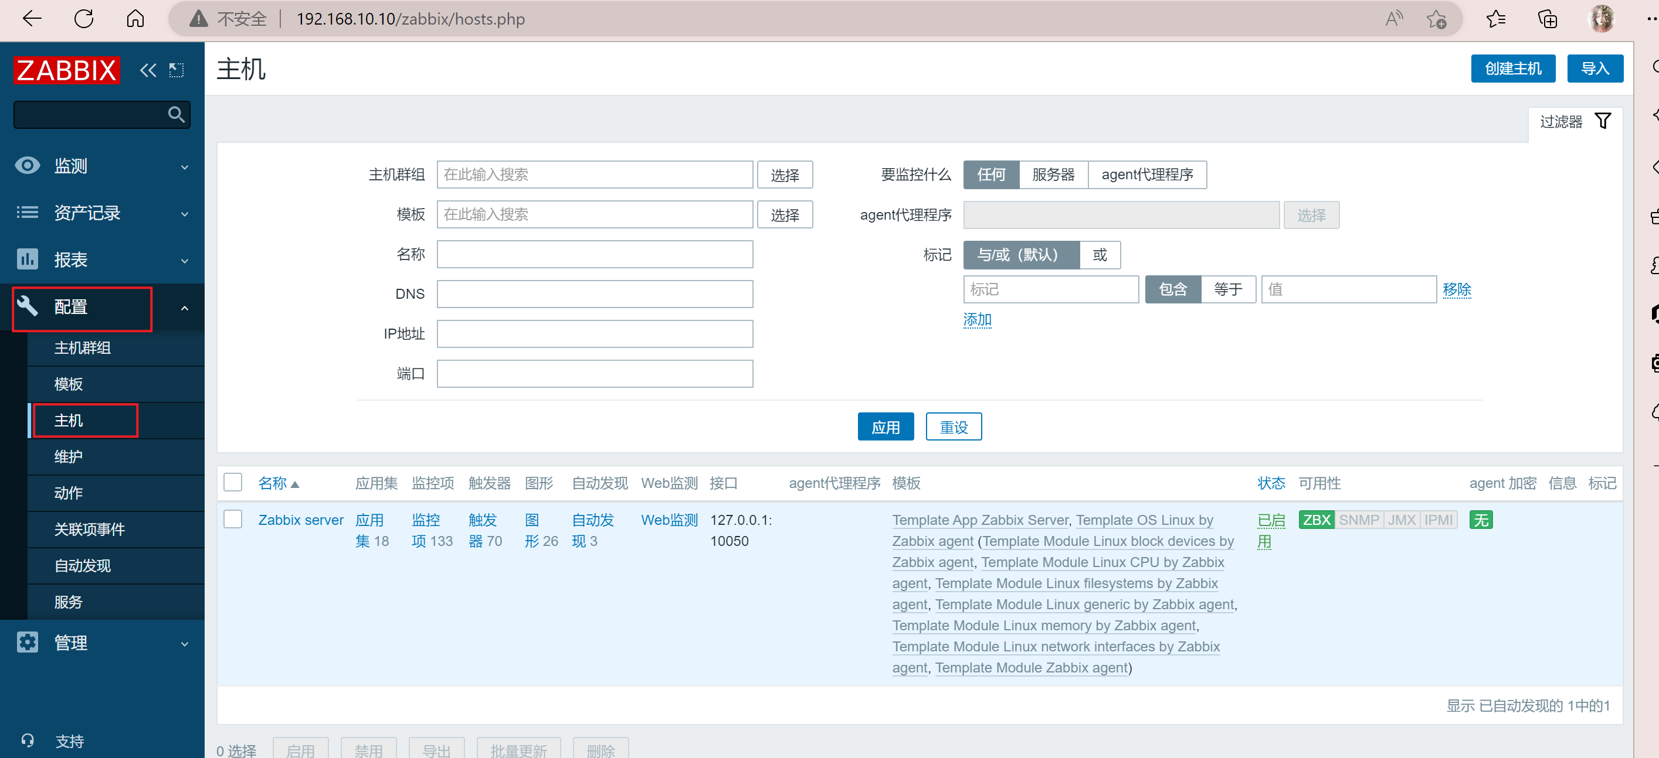Open 关联项事件 in sidebar
The width and height of the screenshot is (1659, 758).
click(x=90, y=530)
